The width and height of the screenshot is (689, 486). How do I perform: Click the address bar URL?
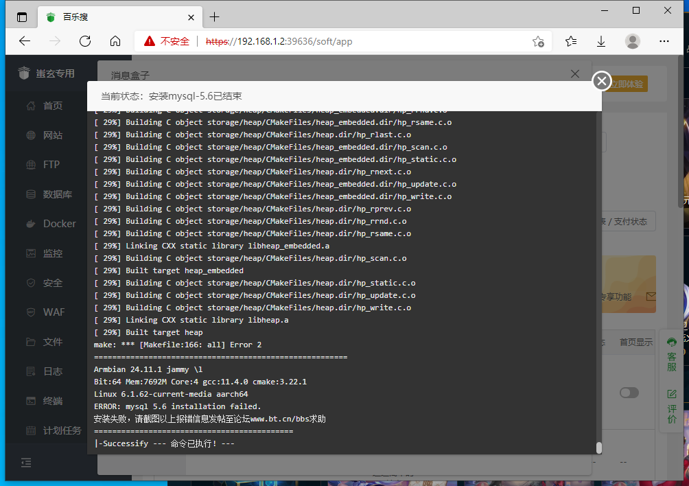[x=279, y=41]
